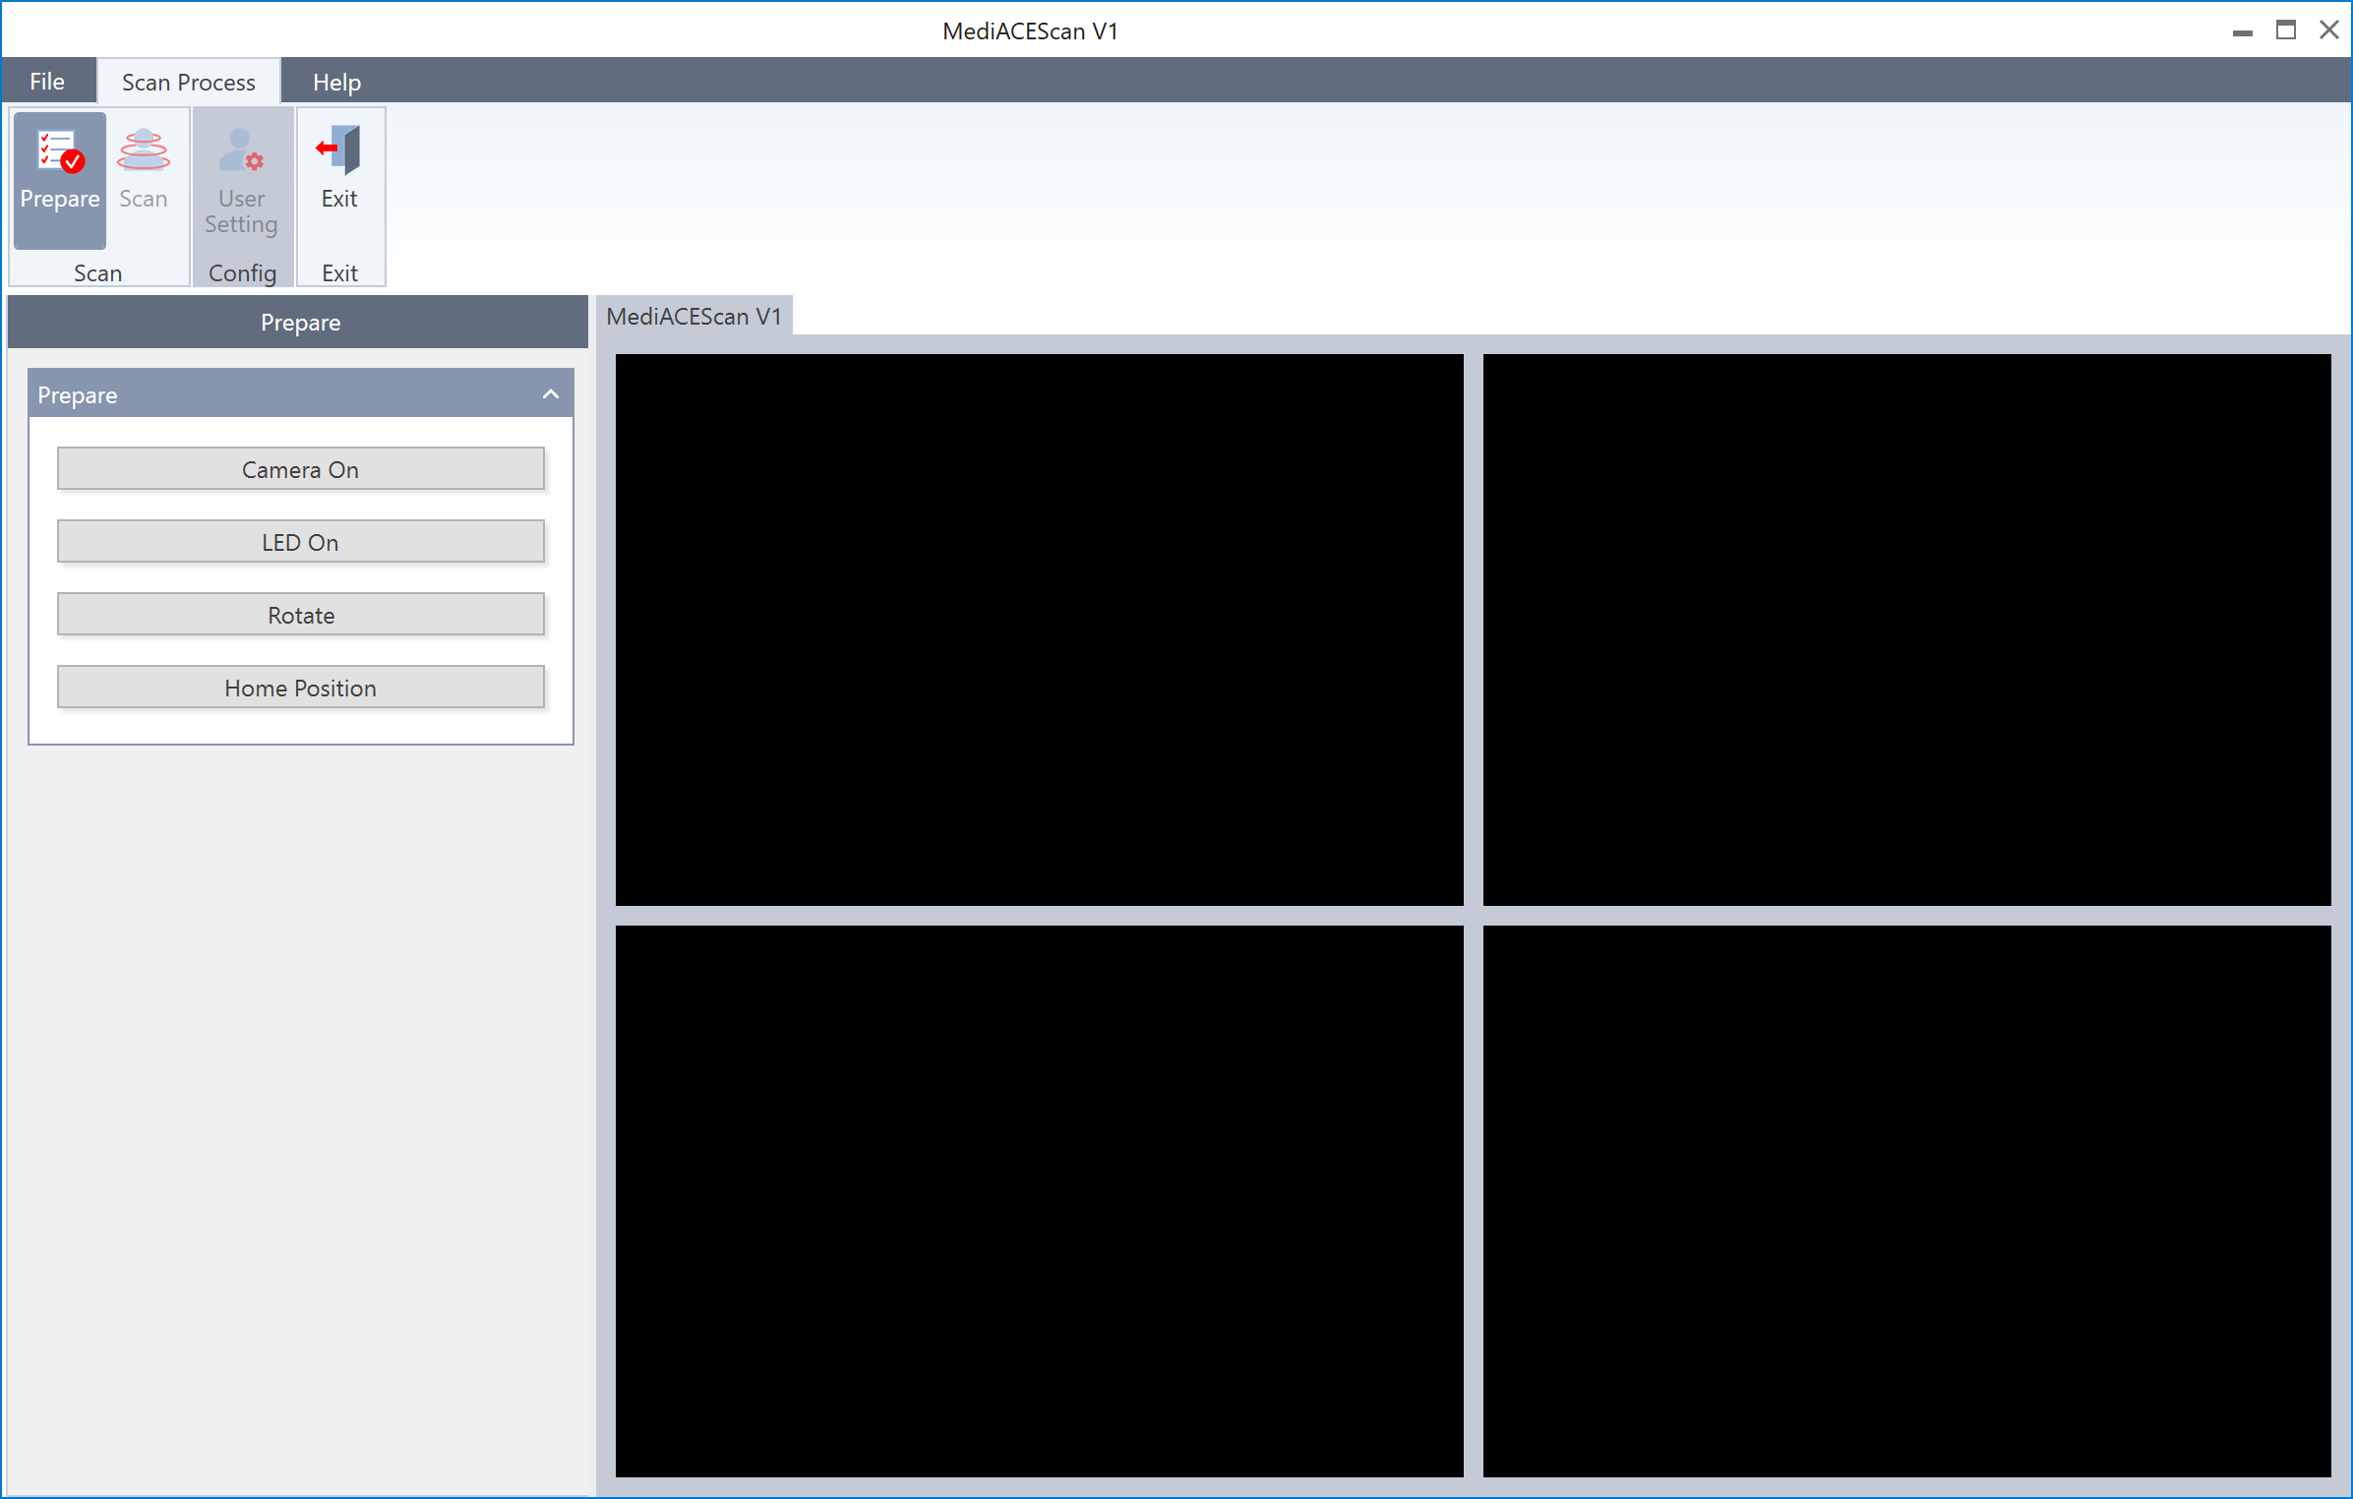2353x1499 pixels.
Task: Click the Rotate button
Action: 301,615
